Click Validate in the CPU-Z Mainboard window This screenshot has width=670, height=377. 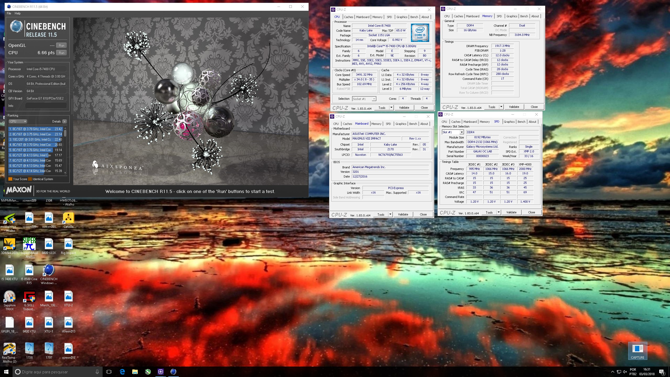click(403, 214)
